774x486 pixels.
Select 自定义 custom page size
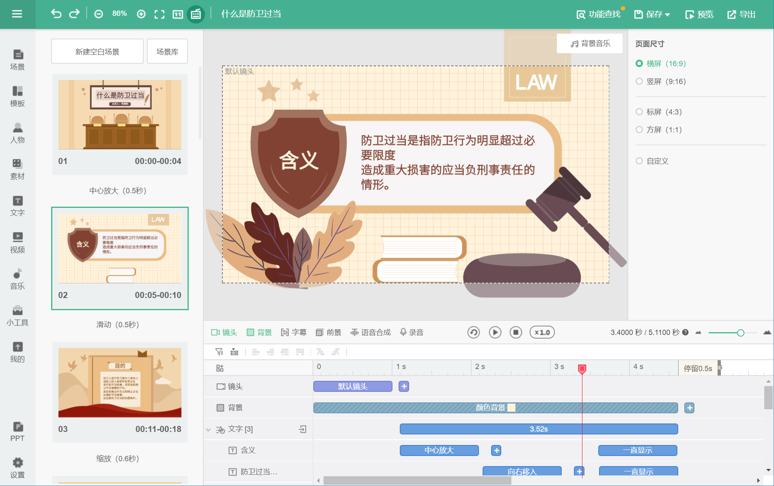pyautogui.click(x=652, y=161)
